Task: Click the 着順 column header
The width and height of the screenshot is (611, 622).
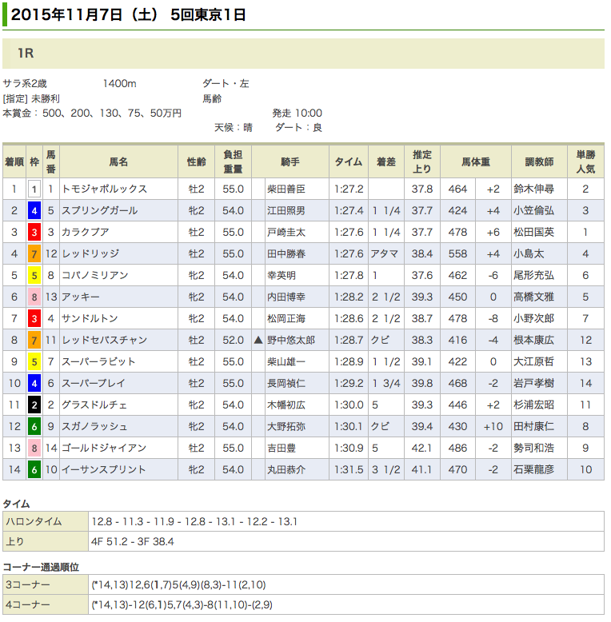Action: (14, 161)
